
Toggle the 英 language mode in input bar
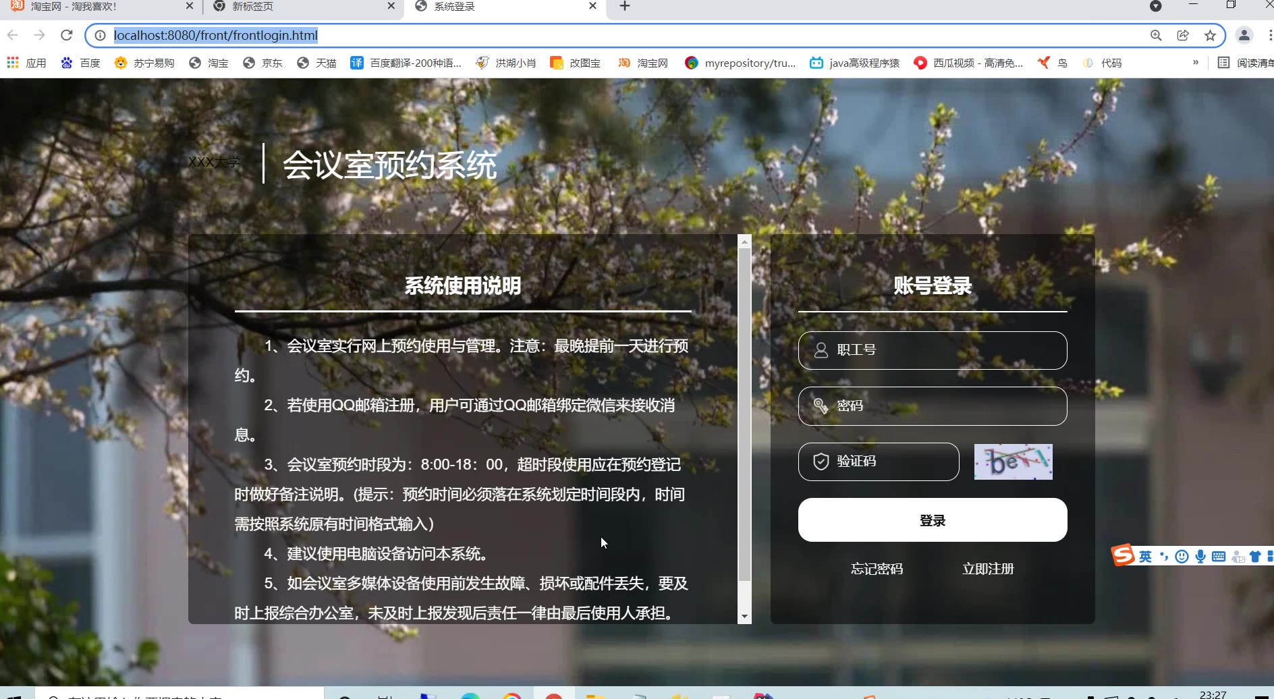[1145, 557]
